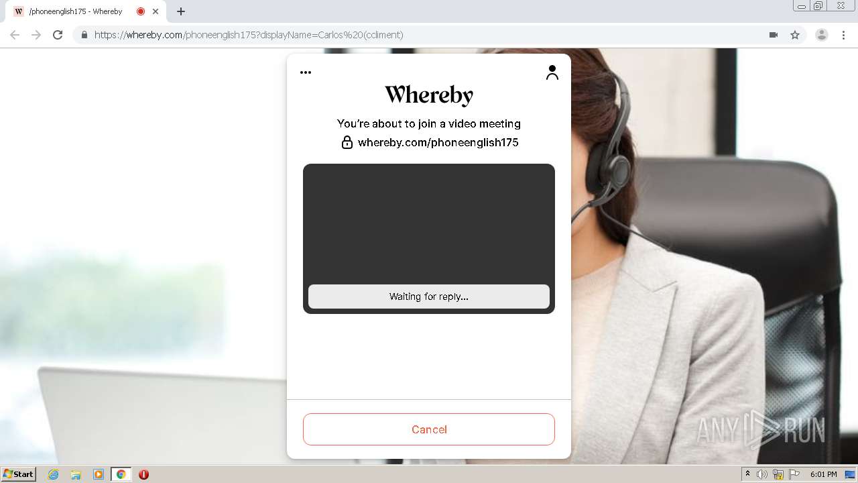
Task: Show hidden system tray icons
Action: pyautogui.click(x=747, y=474)
